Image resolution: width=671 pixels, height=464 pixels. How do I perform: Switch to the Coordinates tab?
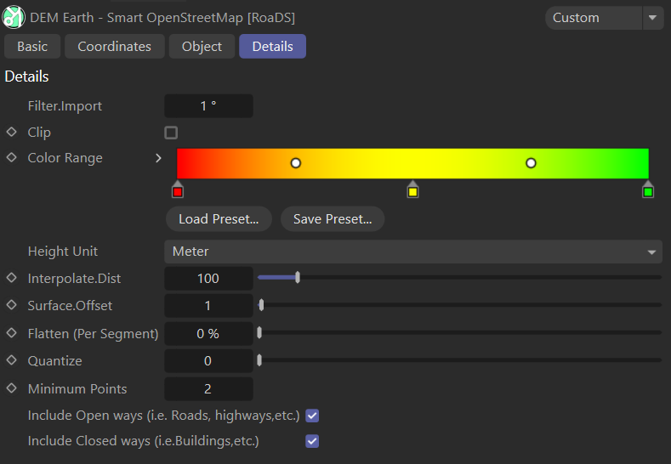click(114, 46)
